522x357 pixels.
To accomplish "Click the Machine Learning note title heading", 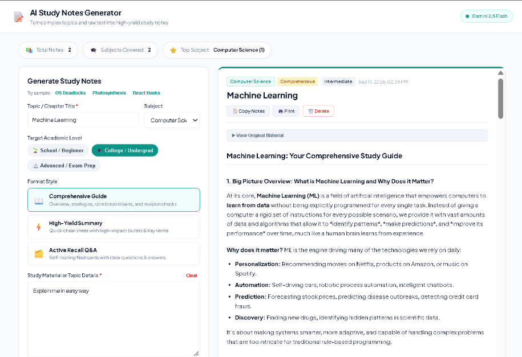I will coord(262,96).
